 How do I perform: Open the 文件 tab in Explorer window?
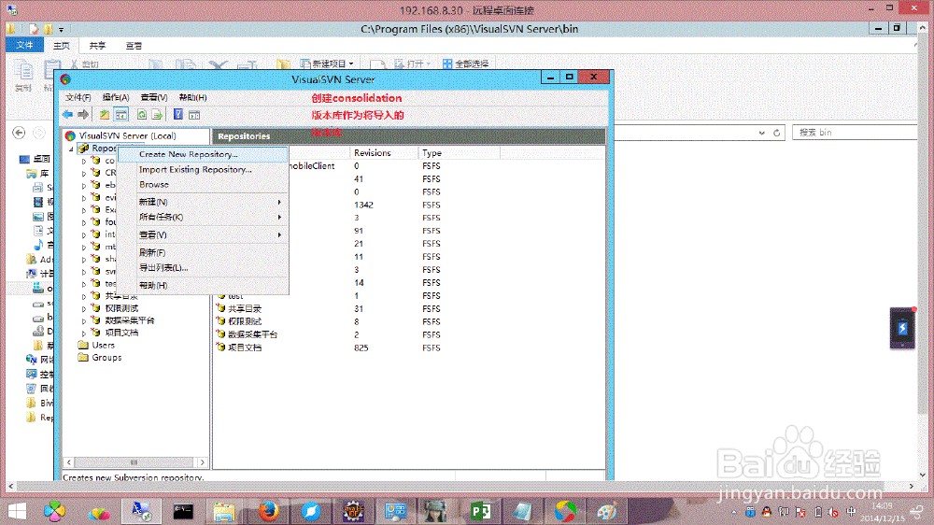pyautogui.click(x=24, y=45)
